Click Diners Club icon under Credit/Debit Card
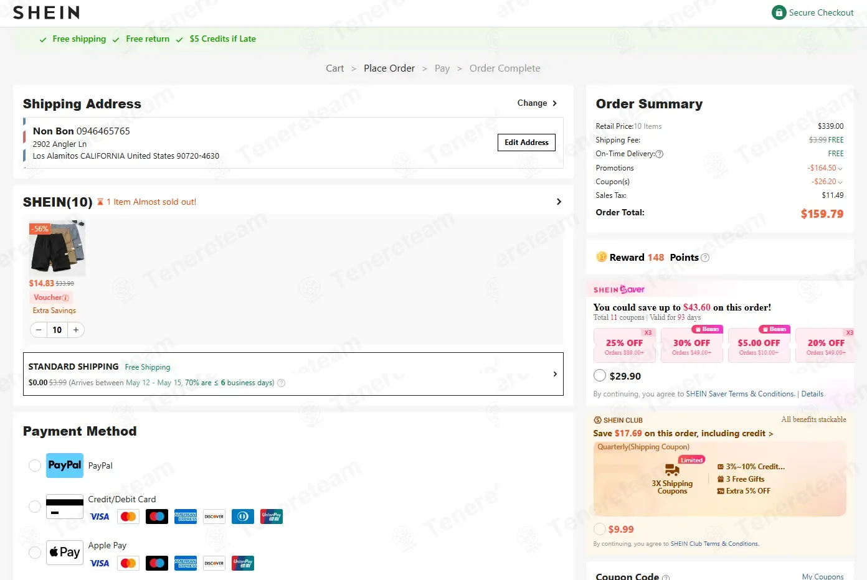The image size is (867, 580). [243, 517]
